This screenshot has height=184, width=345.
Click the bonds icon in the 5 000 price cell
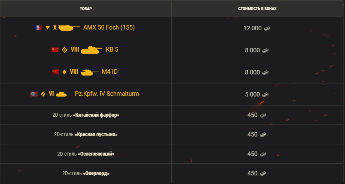(x=265, y=95)
